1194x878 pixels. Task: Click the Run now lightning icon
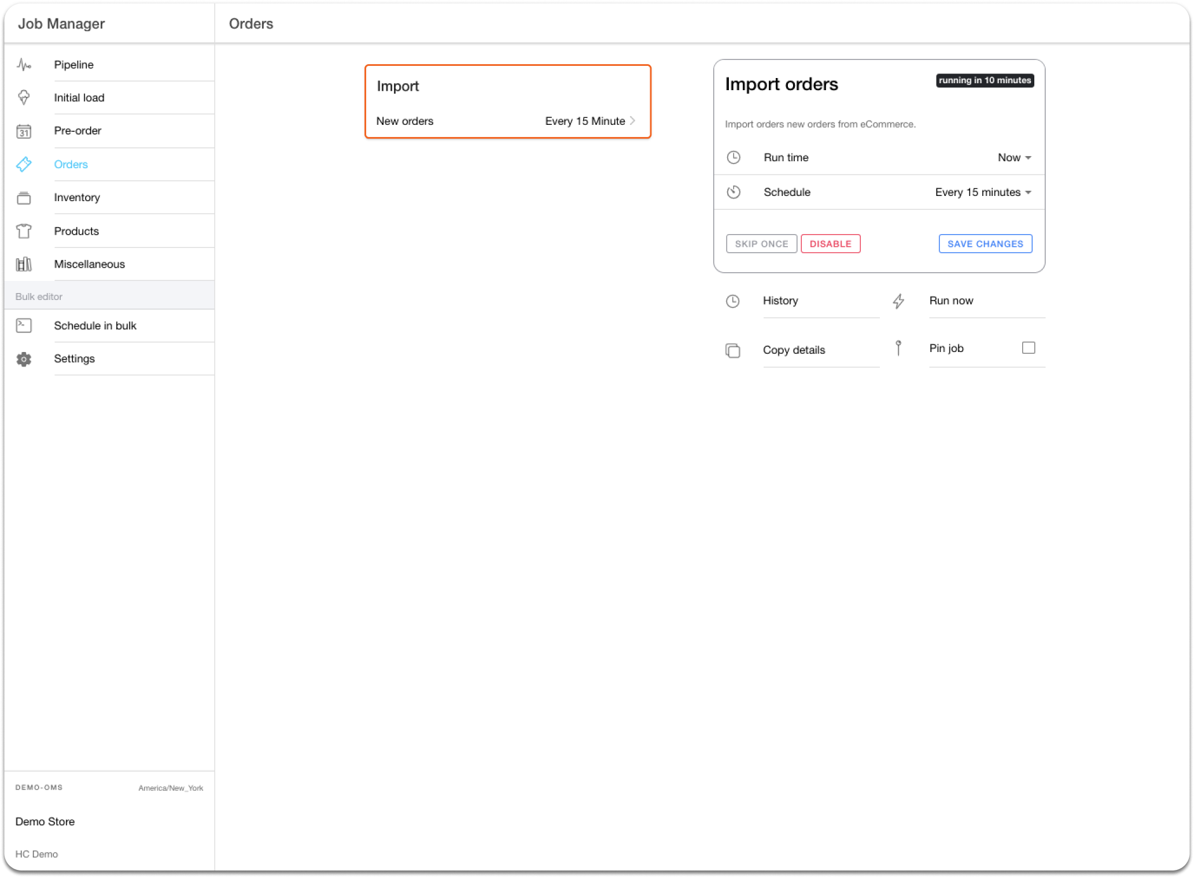click(x=898, y=301)
